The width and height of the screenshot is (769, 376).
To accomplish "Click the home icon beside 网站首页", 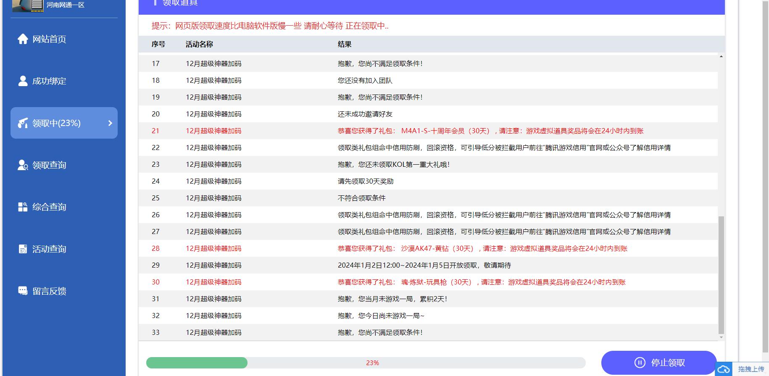I will click(x=23, y=39).
